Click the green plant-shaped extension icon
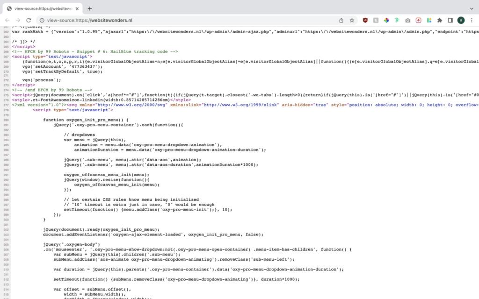 tap(397, 21)
